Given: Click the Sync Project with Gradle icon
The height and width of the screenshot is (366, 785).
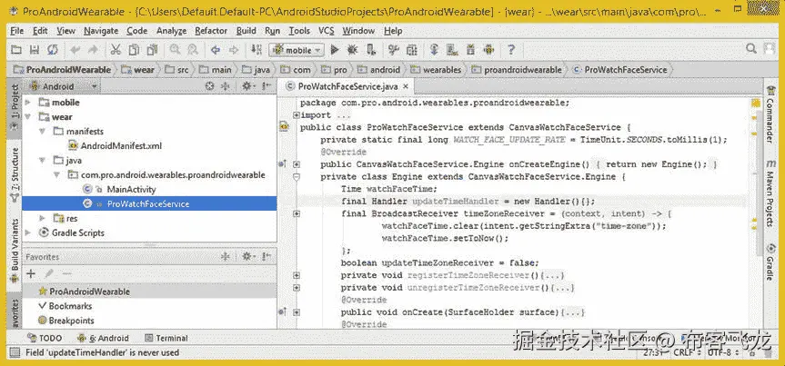Looking at the screenshot, I should (434, 50).
